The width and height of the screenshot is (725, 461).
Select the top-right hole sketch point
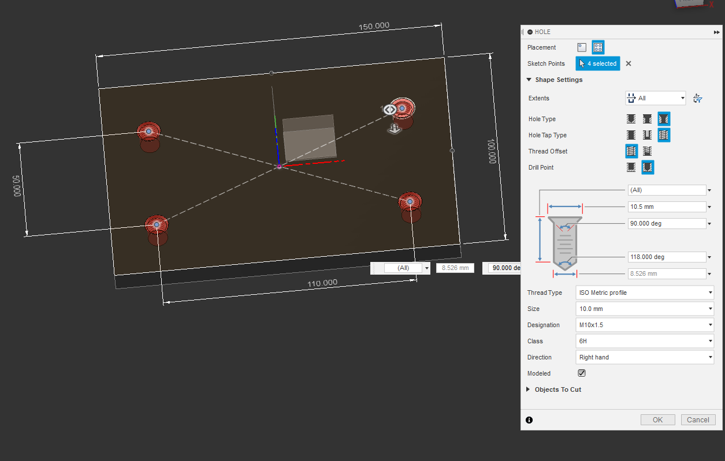pos(402,108)
